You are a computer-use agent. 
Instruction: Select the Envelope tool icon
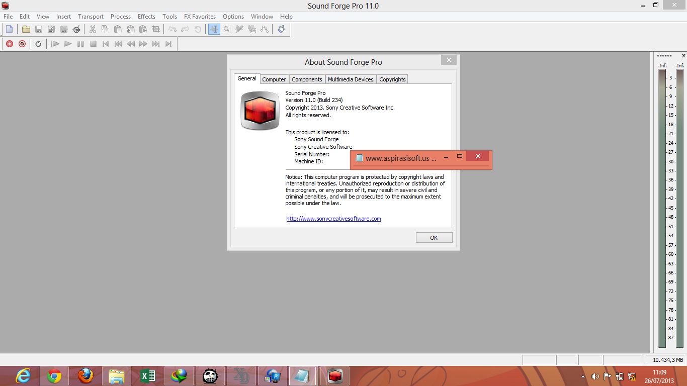pos(265,29)
